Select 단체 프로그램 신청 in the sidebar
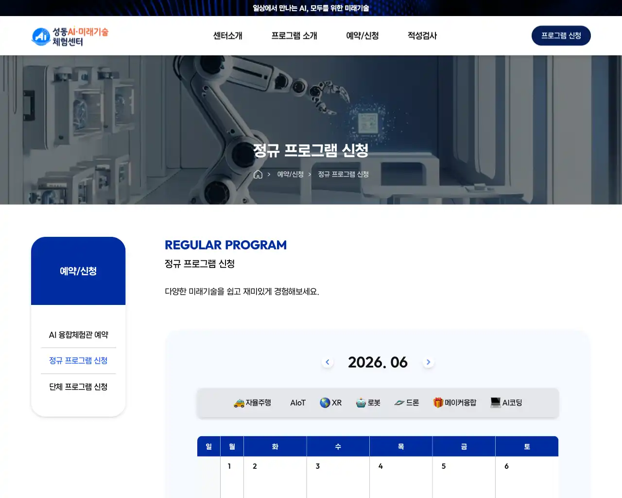 tap(78, 387)
